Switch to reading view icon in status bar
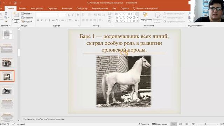This screenshot has width=224, height=126. [x=187, y=124]
